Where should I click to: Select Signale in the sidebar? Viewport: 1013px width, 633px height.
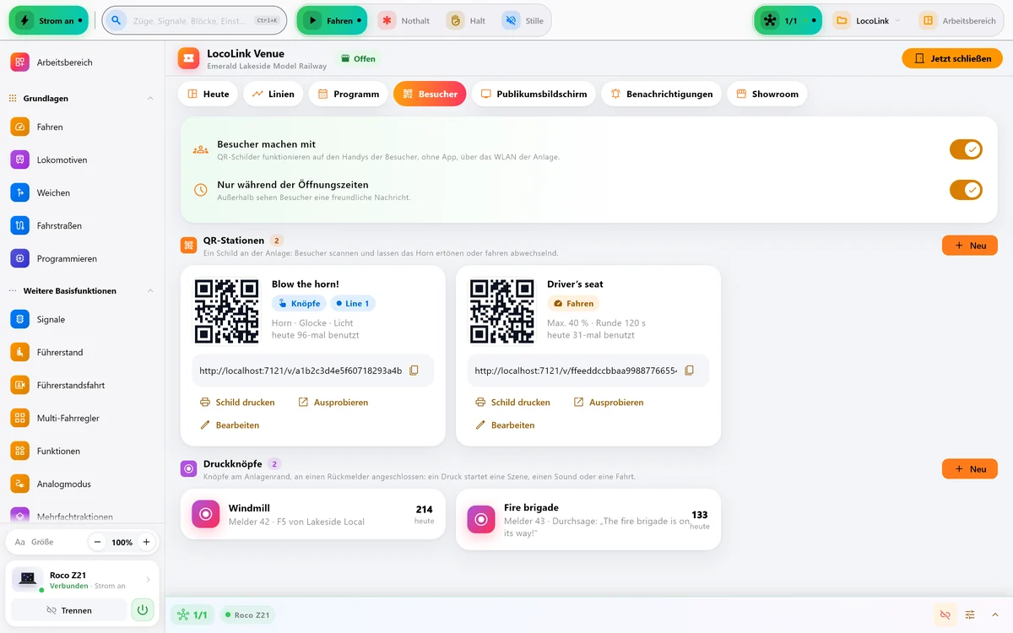point(82,320)
